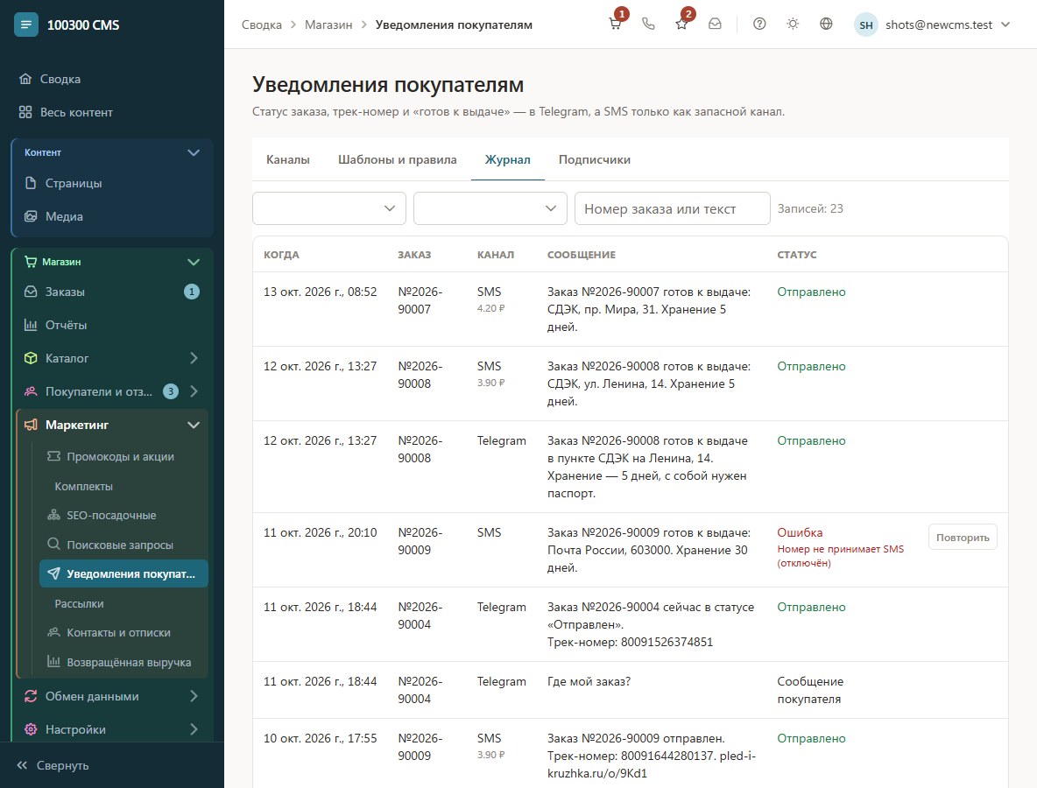Image resolution: width=1037 pixels, height=788 pixels.
Task: Click the Медиа image icon
Action: point(31,216)
